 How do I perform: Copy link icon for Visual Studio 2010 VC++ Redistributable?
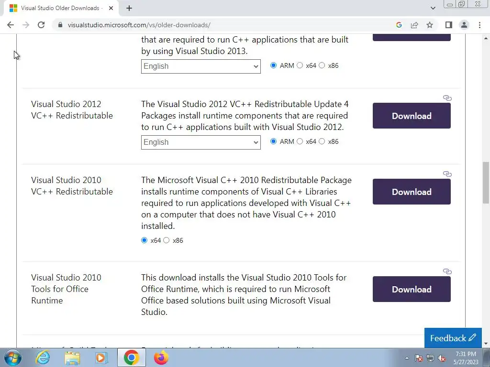point(447,174)
